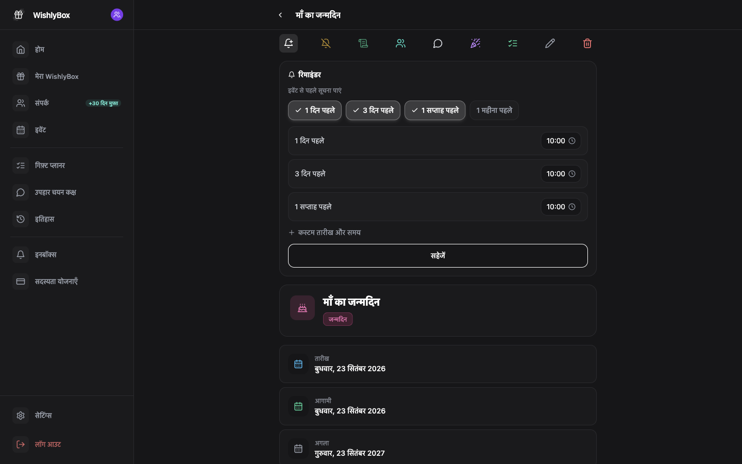Open time picker for 1 दिन पहले row
This screenshot has height=464, width=742.
561,141
